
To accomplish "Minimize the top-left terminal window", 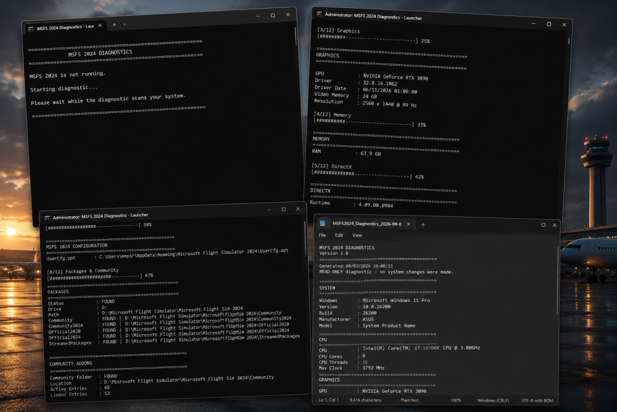I will (x=258, y=16).
